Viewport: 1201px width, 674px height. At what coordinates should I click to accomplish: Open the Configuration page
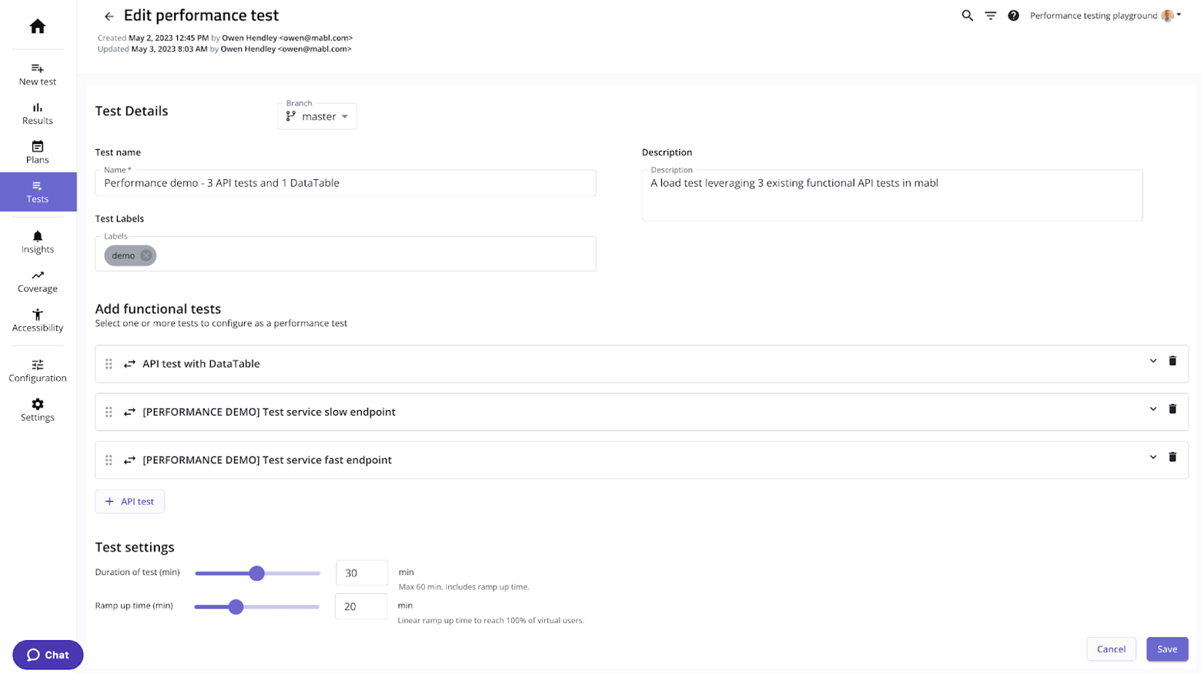click(x=37, y=370)
